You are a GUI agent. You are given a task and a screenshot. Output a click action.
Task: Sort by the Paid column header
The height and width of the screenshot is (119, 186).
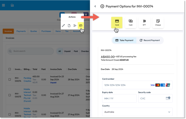pos(43,69)
